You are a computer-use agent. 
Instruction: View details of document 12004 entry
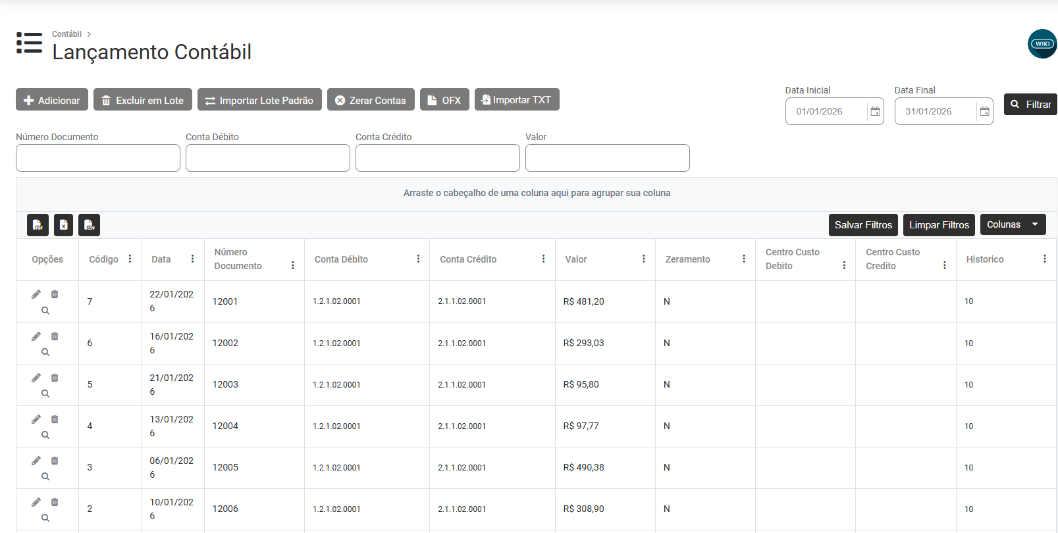click(45, 435)
